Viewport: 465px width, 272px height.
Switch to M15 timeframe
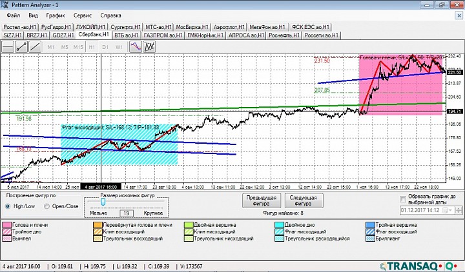78,47
